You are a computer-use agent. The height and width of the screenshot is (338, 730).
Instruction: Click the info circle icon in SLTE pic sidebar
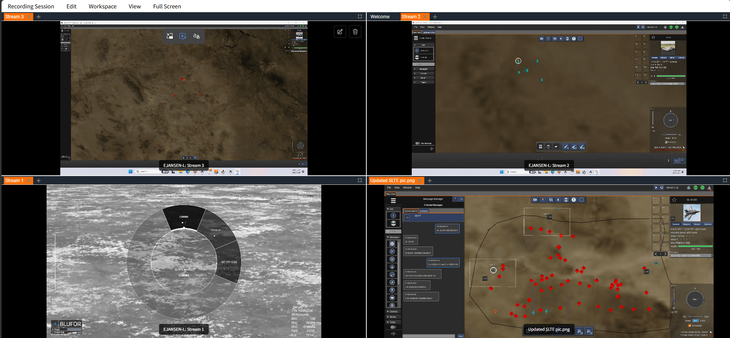393,216
